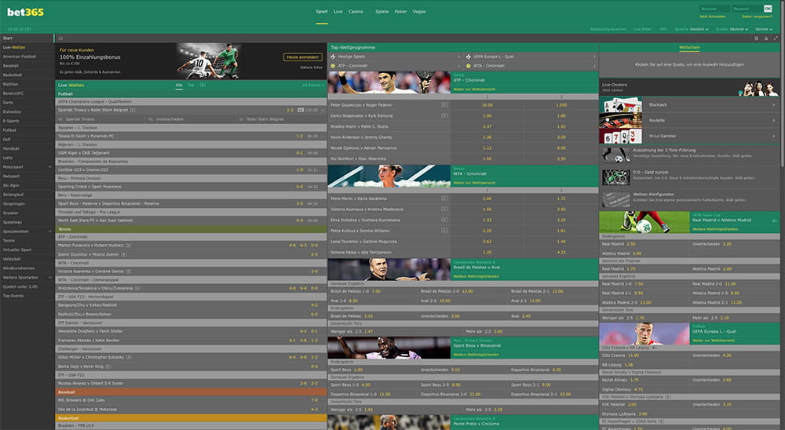Collapse the Spartak Trnava match odds arrow
Viewport: 785px width, 430px height.
click(323, 110)
